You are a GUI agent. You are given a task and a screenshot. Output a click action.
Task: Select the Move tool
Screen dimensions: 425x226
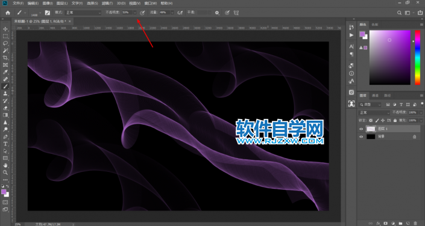coord(5,29)
